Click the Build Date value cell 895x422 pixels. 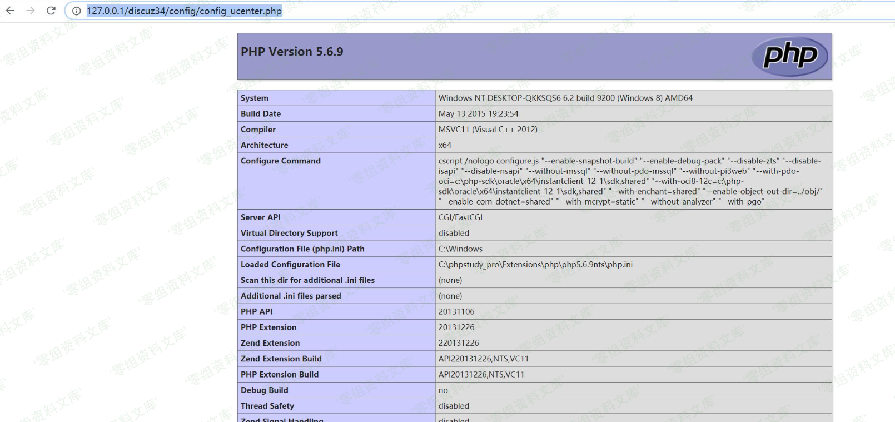[x=478, y=114]
